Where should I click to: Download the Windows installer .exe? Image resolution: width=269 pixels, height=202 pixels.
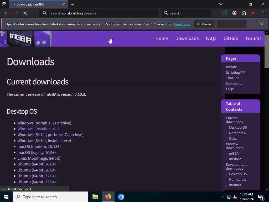pos(38,129)
